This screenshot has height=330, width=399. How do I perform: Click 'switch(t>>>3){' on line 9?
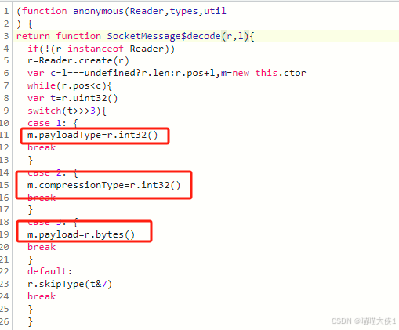(x=67, y=111)
